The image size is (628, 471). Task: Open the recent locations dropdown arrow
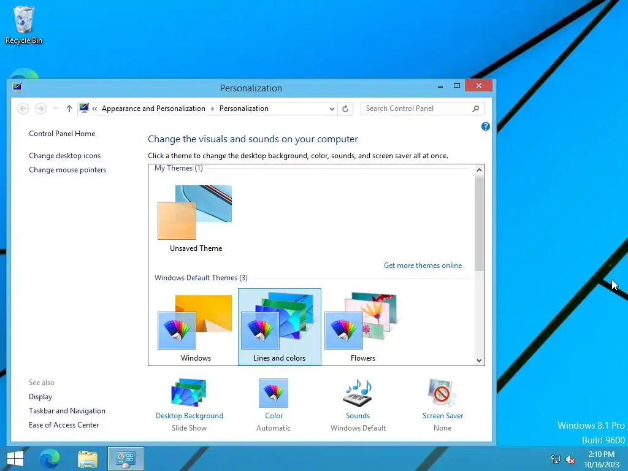[55, 109]
